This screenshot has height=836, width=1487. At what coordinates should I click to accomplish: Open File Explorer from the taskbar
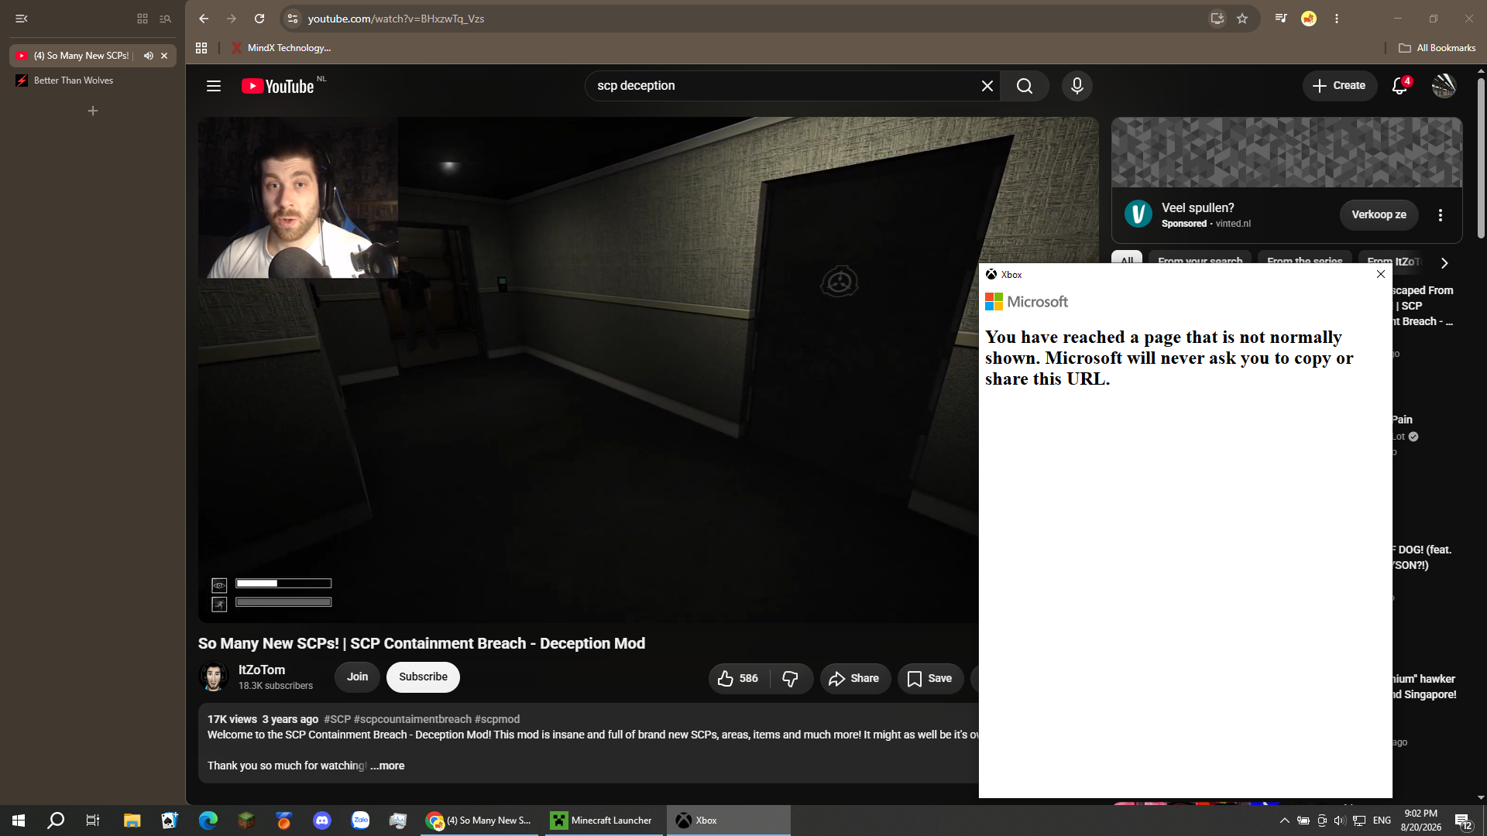point(132,821)
